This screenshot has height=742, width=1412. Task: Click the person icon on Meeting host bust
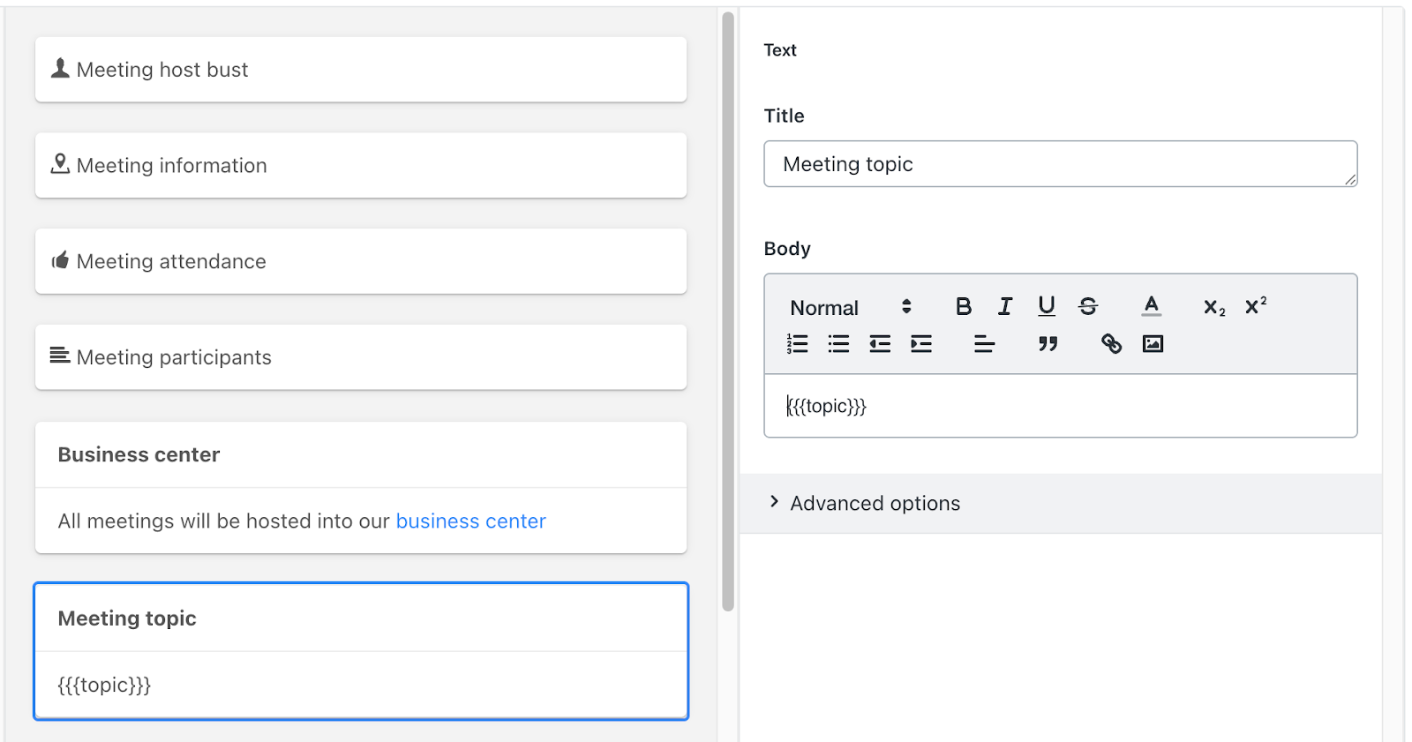[60, 68]
